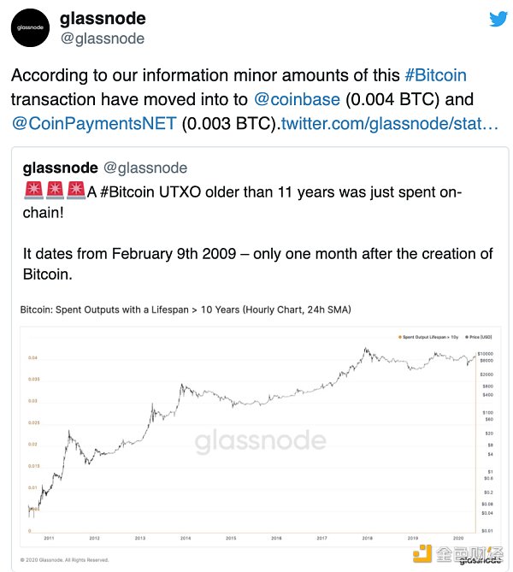Toggle Spent Output Lifespan > 10y legend
The image size is (513, 572).
pos(431,337)
